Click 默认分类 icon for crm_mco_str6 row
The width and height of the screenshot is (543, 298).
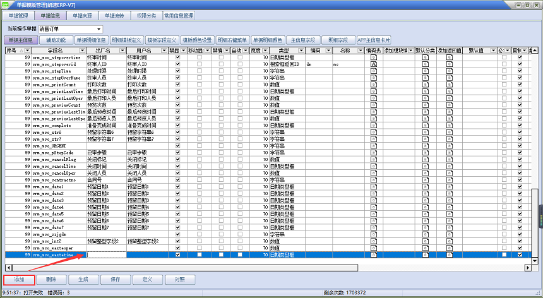pyautogui.click(x=426, y=132)
